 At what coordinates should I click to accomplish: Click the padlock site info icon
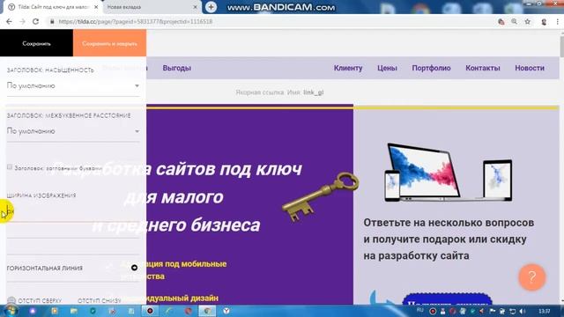click(x=52, y=21)
